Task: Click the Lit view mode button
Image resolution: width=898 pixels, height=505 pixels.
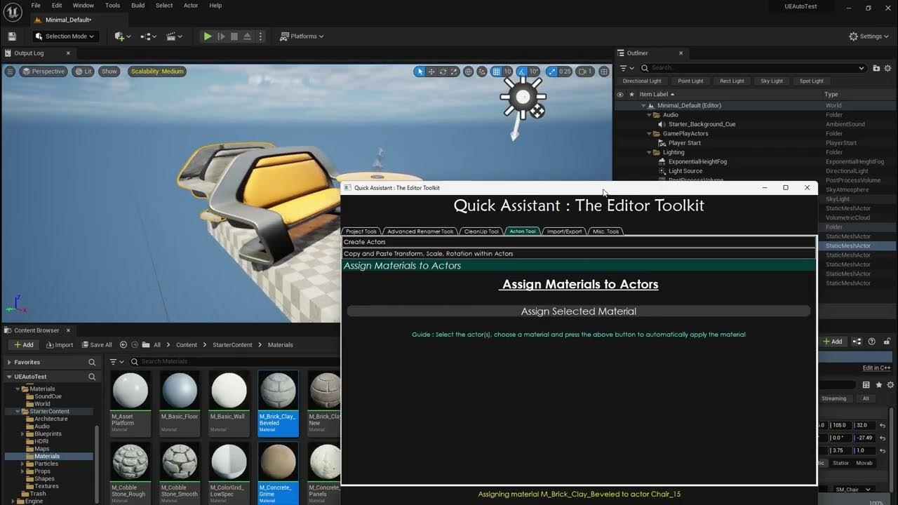Action: (83, 72)
